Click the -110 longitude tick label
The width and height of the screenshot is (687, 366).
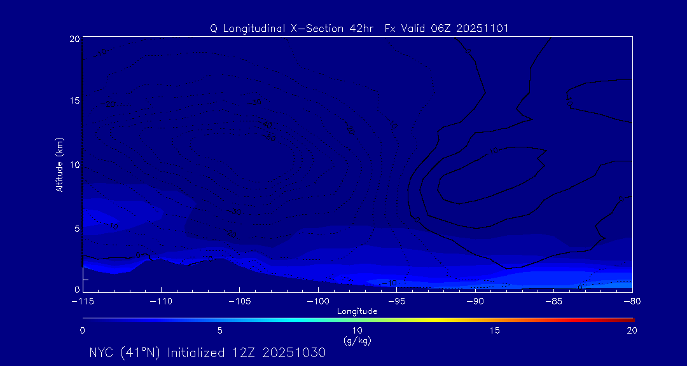[161, 302]
